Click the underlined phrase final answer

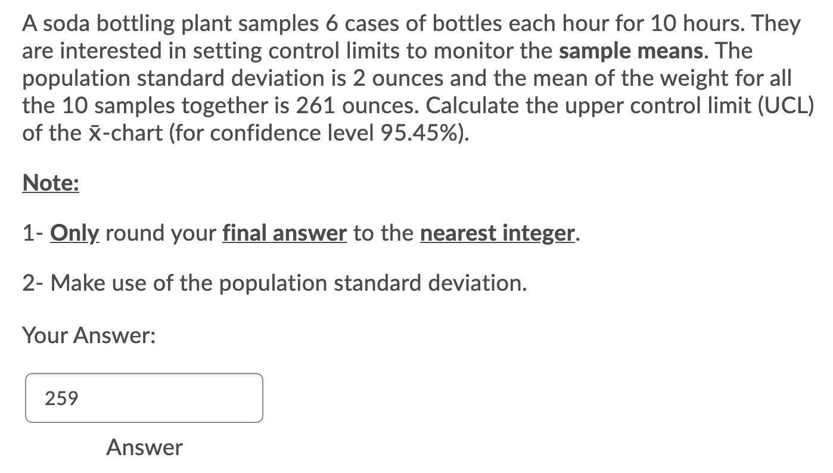click(x=284, y=233)
